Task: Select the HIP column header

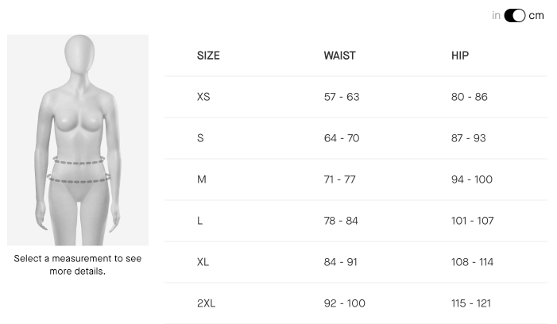Action: pos(460,56)
